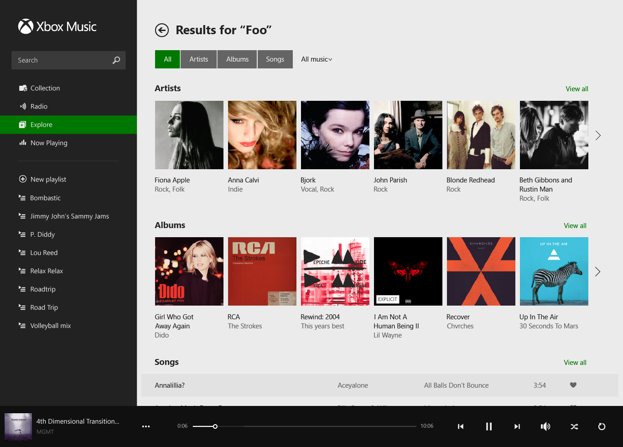Show more albums with the right chevron
Viewport: 623px width, 447px height.
pos(598,272)
